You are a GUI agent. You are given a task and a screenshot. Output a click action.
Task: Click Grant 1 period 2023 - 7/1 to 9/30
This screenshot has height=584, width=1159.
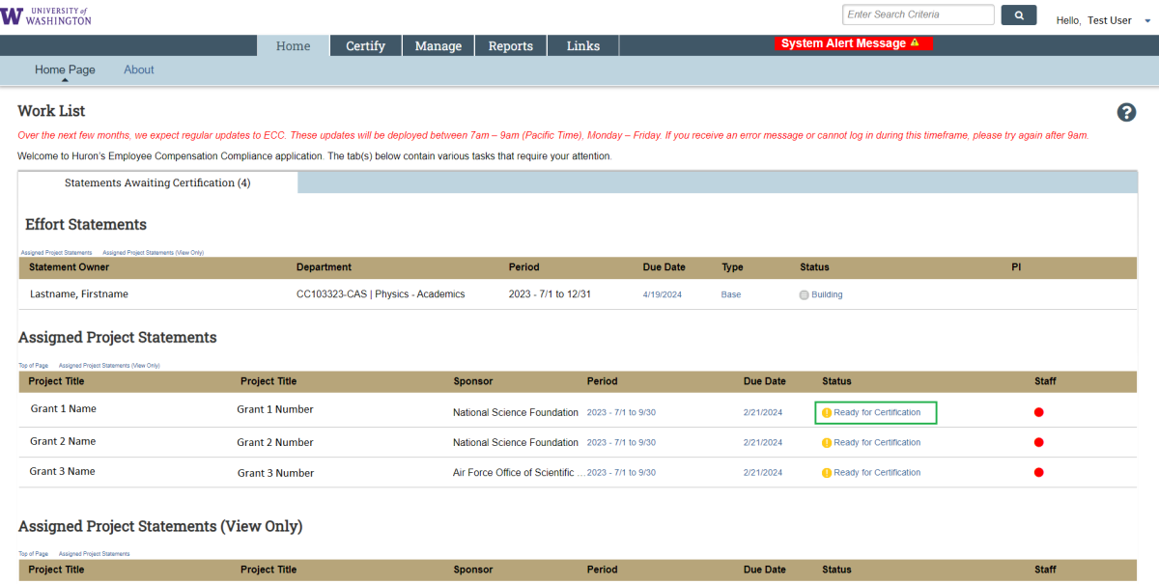coord(621,412)
